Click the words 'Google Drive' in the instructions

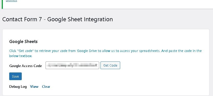tap(87, 51)
